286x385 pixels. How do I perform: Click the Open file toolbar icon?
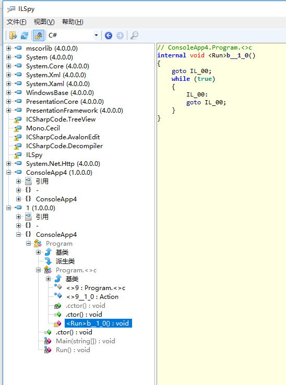pyautogui.click(x=13, y=35)
